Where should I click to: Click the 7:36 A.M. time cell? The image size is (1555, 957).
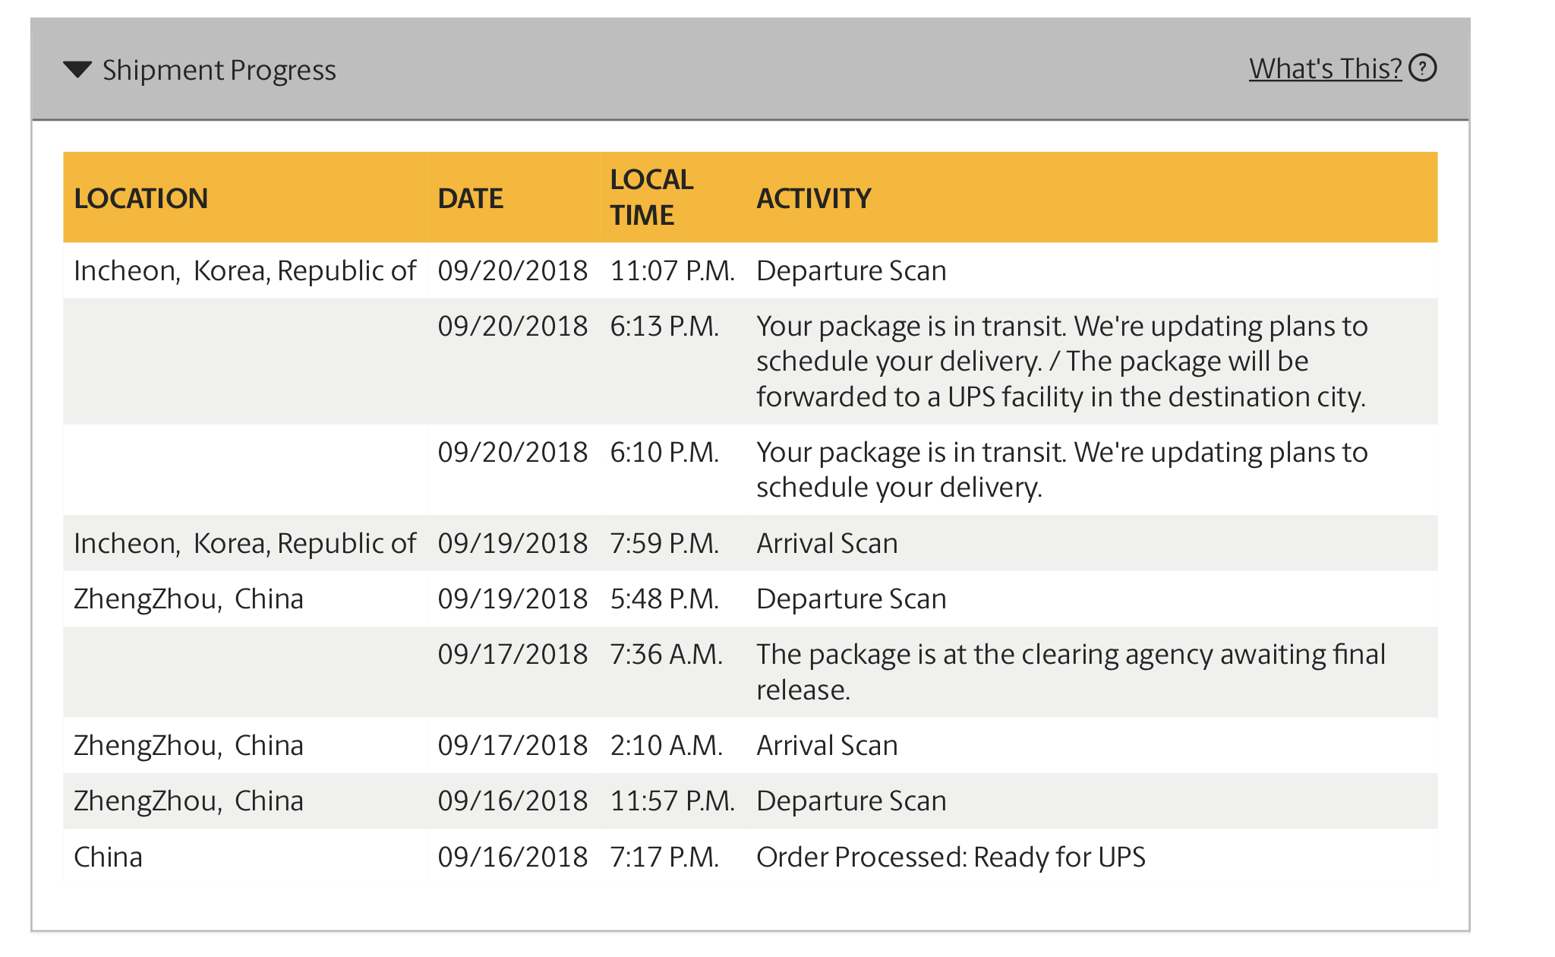[x=666, y=654]
